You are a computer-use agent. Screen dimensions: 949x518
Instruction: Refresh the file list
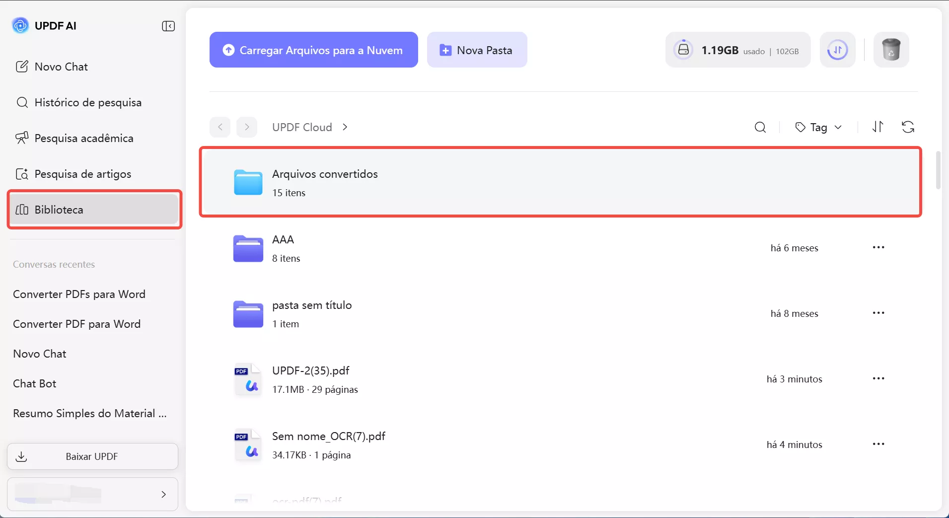click(908, 127)
